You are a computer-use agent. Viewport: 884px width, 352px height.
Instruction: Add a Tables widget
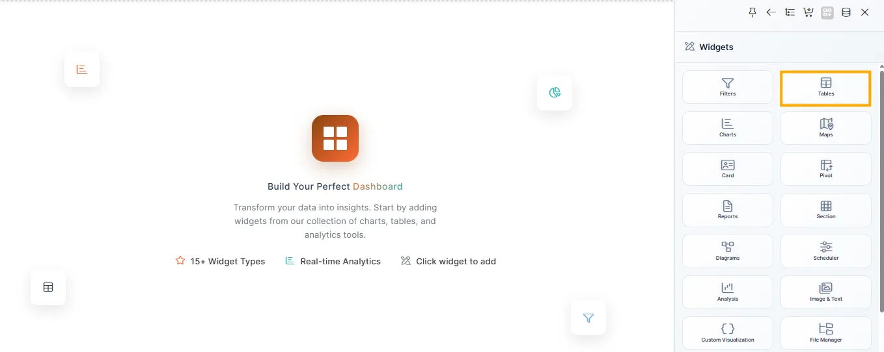[825, 87]
